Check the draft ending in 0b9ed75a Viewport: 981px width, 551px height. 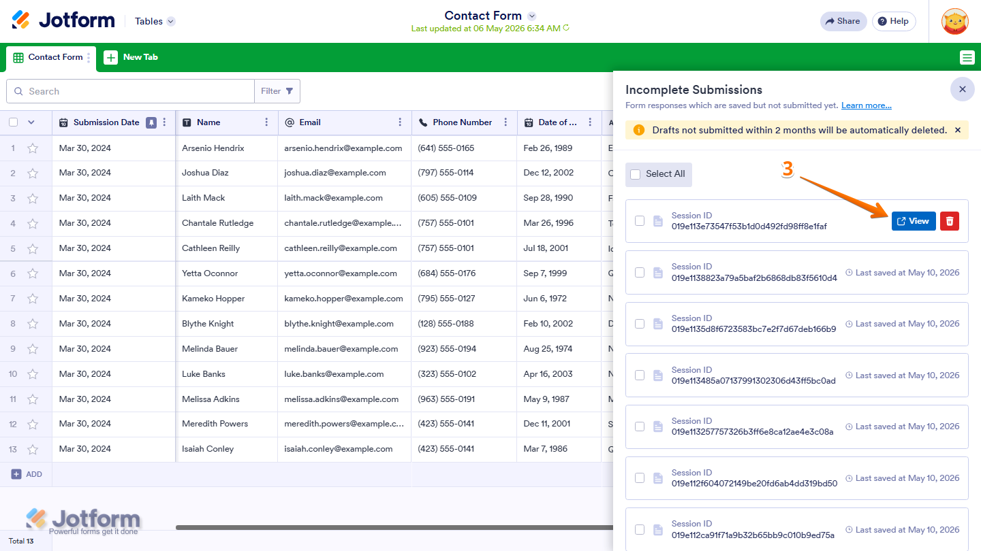[640, 529]
